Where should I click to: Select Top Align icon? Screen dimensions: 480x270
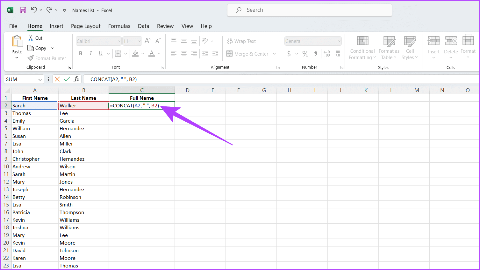[x=174, y=40]
